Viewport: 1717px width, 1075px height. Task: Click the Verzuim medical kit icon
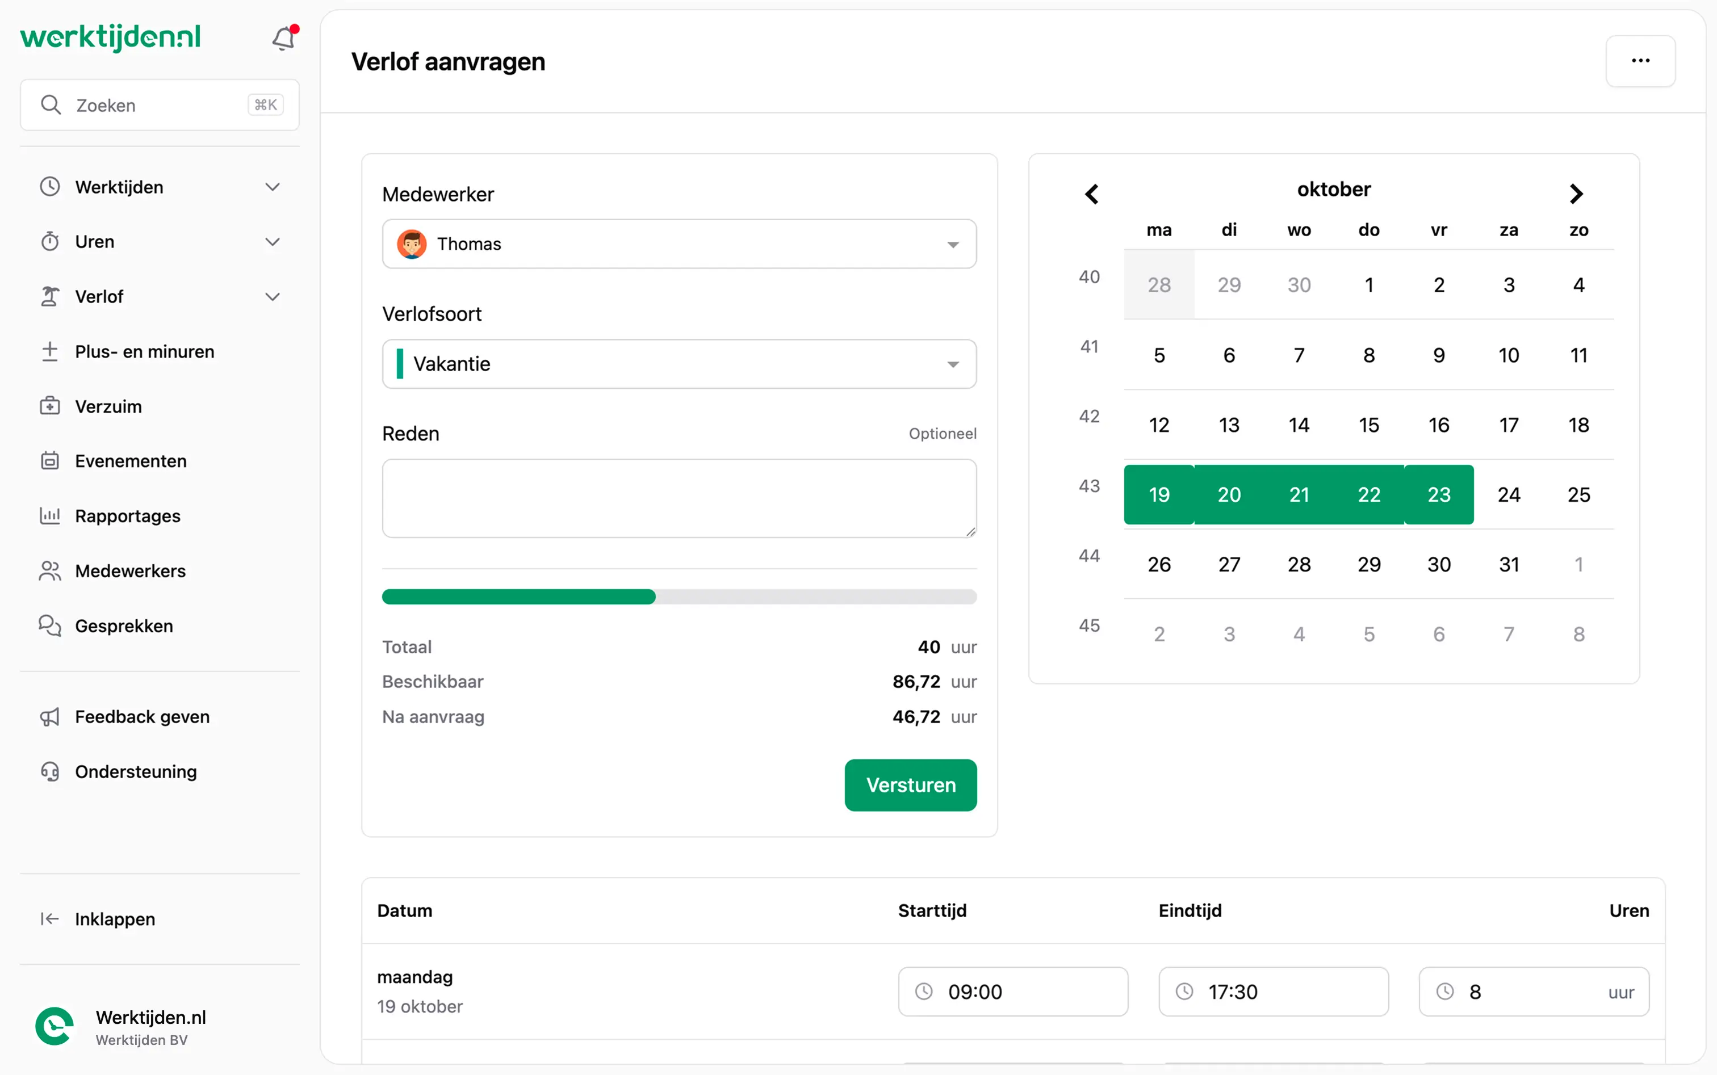click(50, 406)
